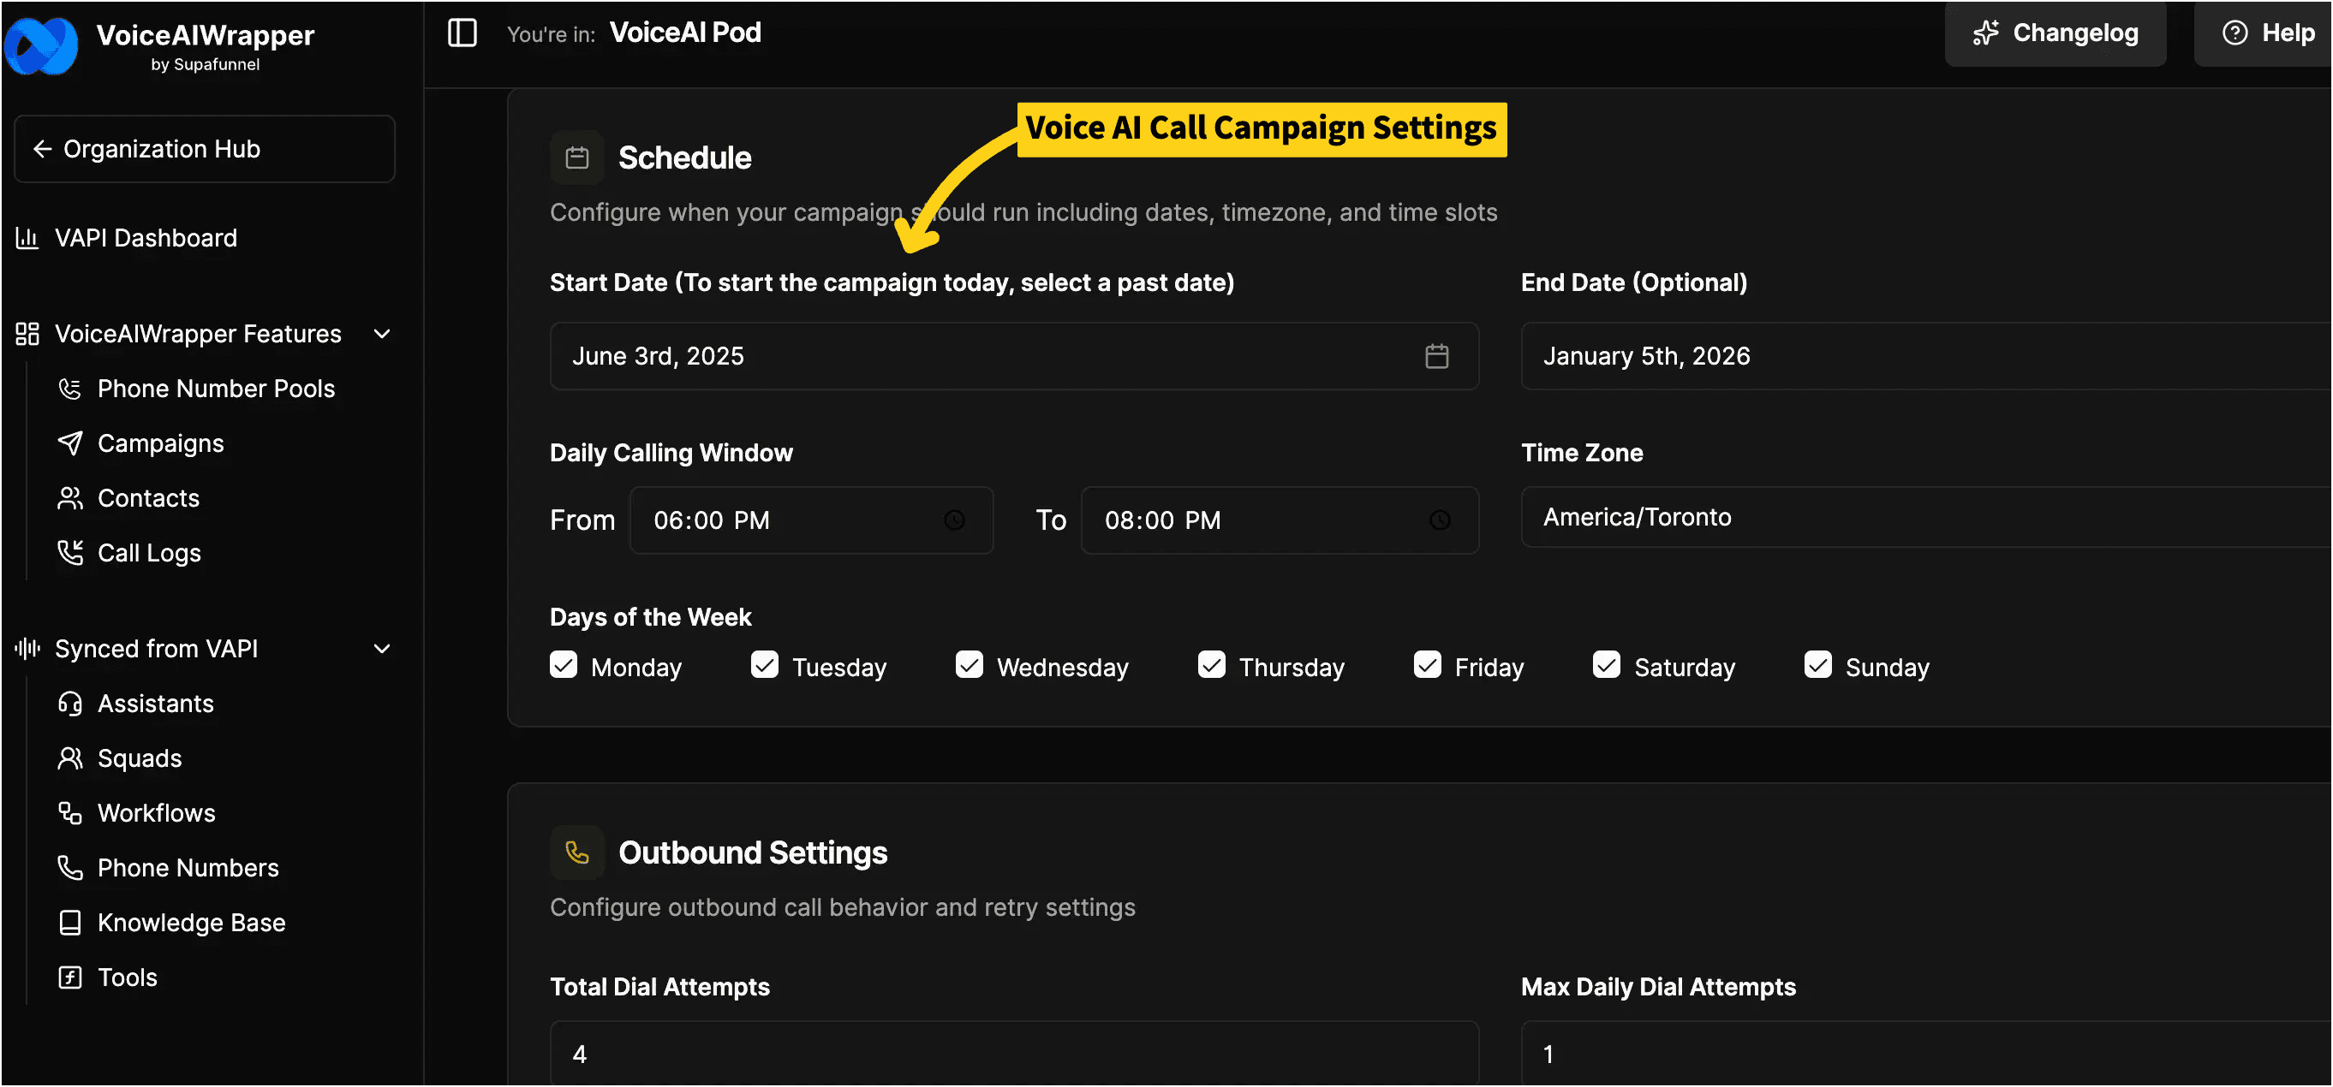This screenshot has height=1087, width=2333.
Task: Click the Changelog button
Action: tap(2055, 33)
